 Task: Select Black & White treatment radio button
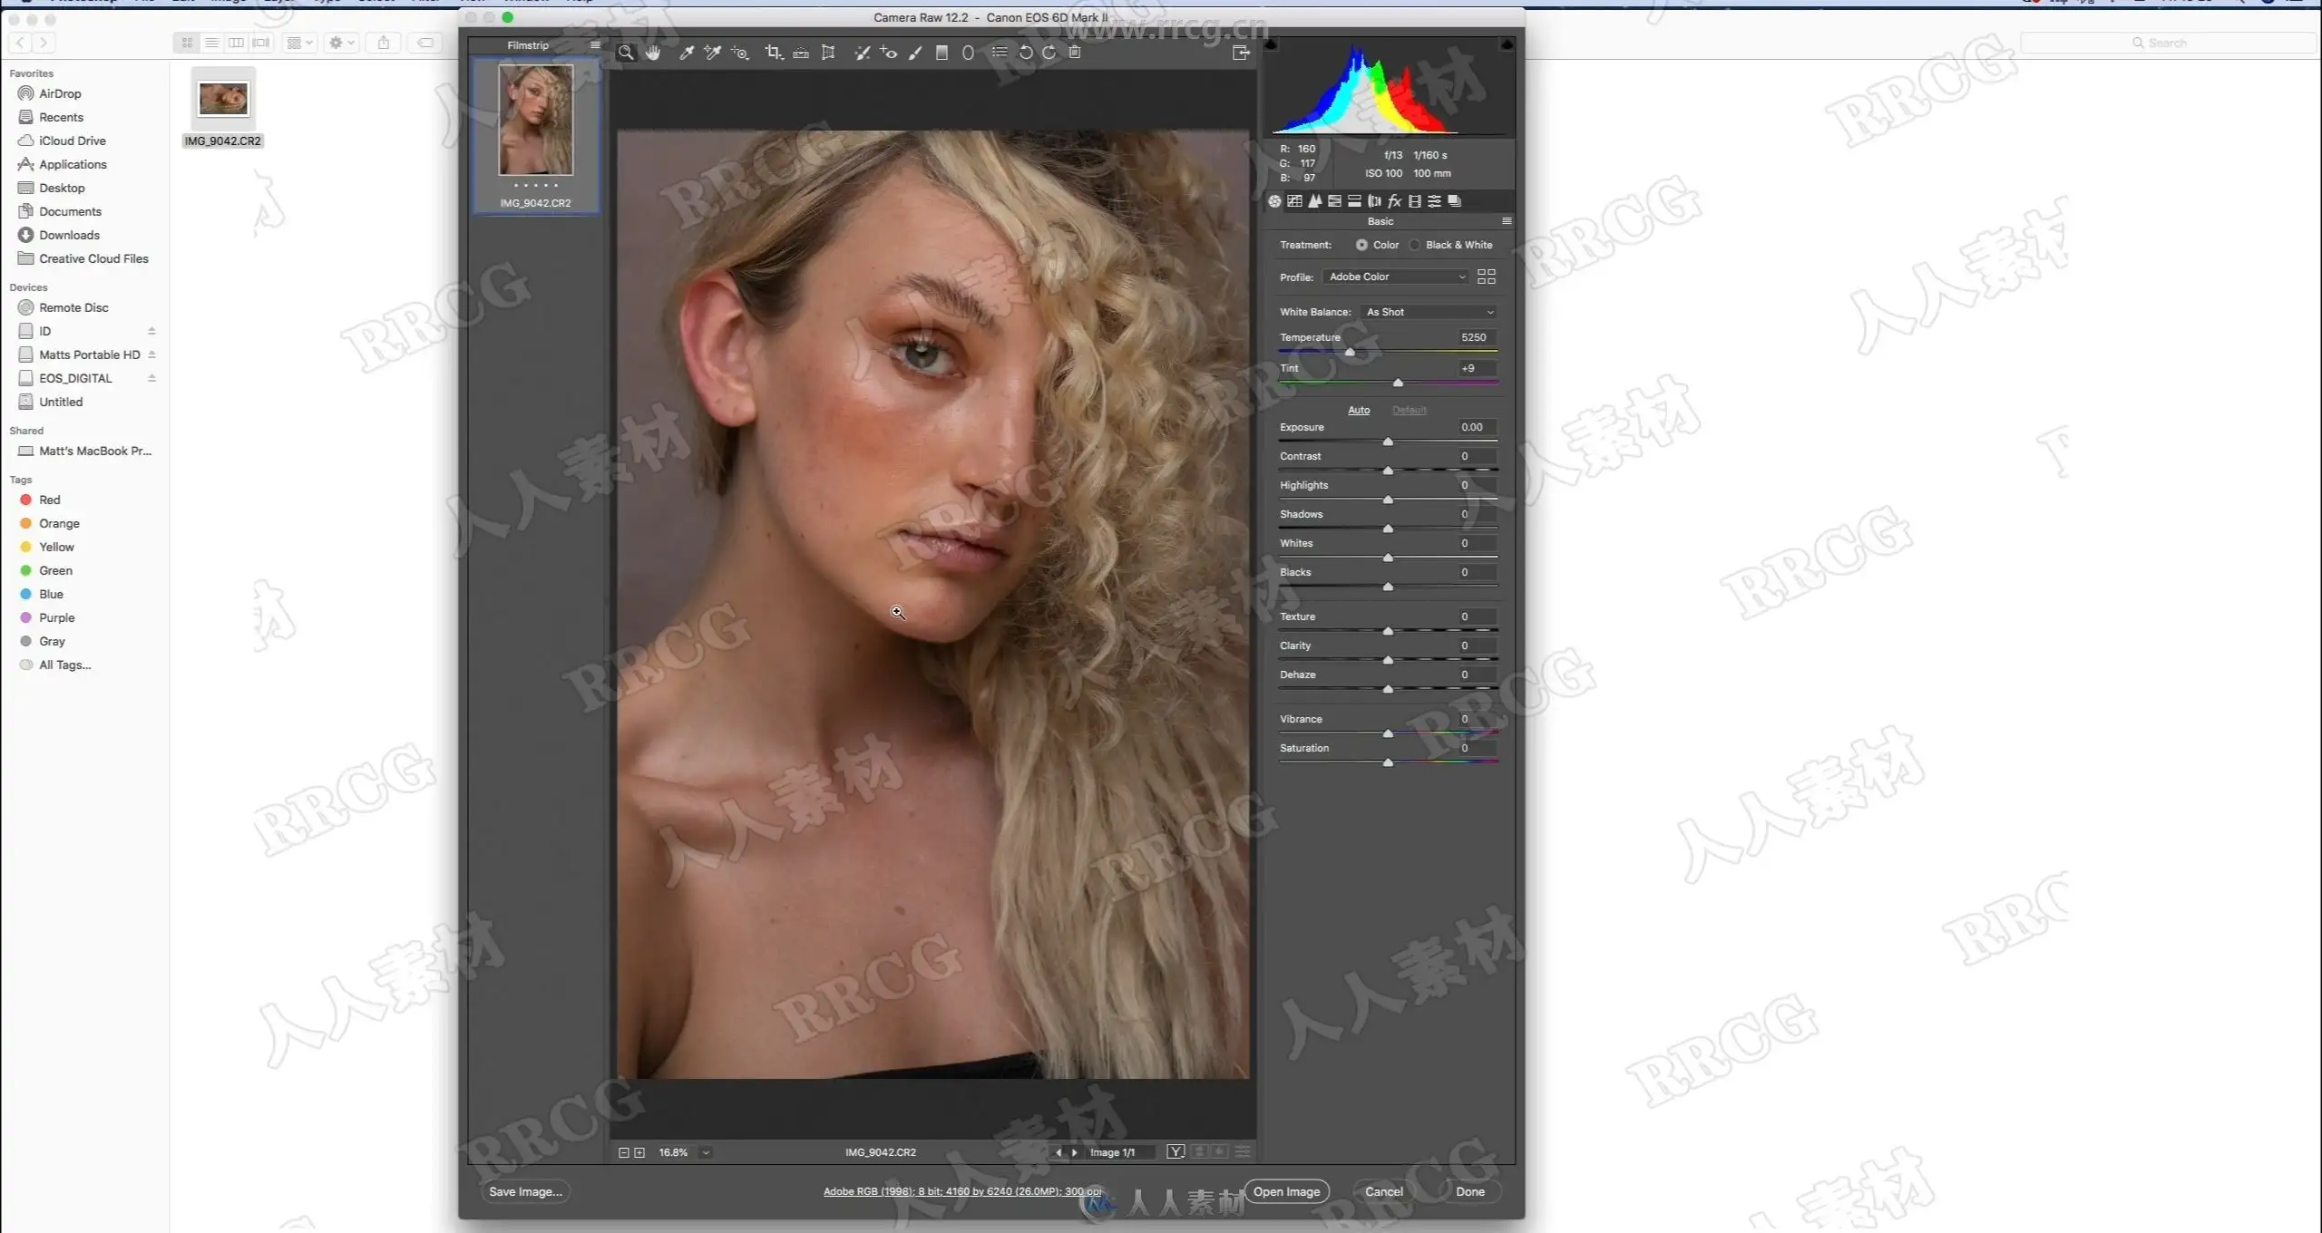tap(1415, 245)
